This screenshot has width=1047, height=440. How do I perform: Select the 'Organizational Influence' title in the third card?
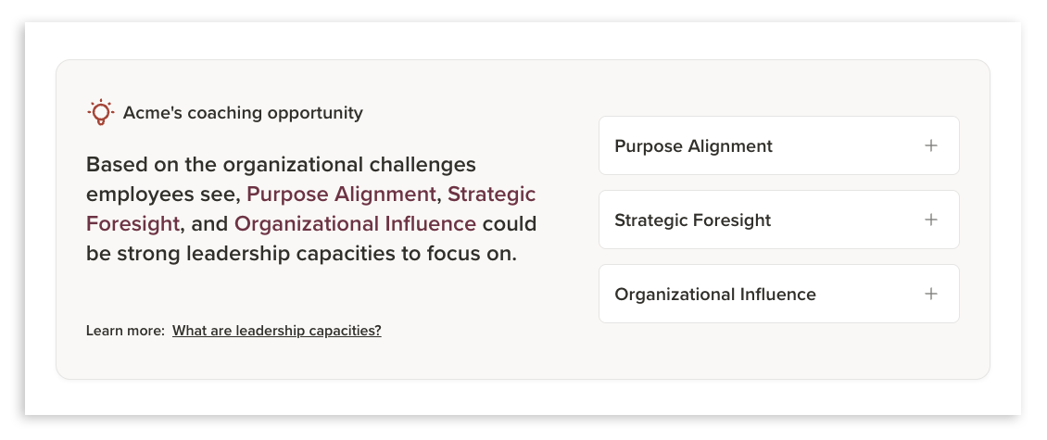(715, 295)
